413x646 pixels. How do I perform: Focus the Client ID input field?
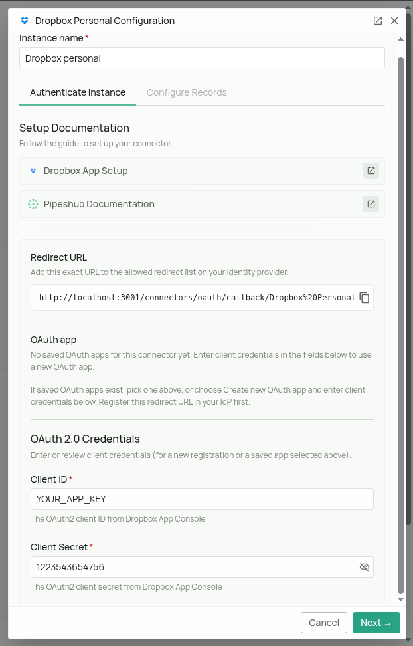(202, 499)
